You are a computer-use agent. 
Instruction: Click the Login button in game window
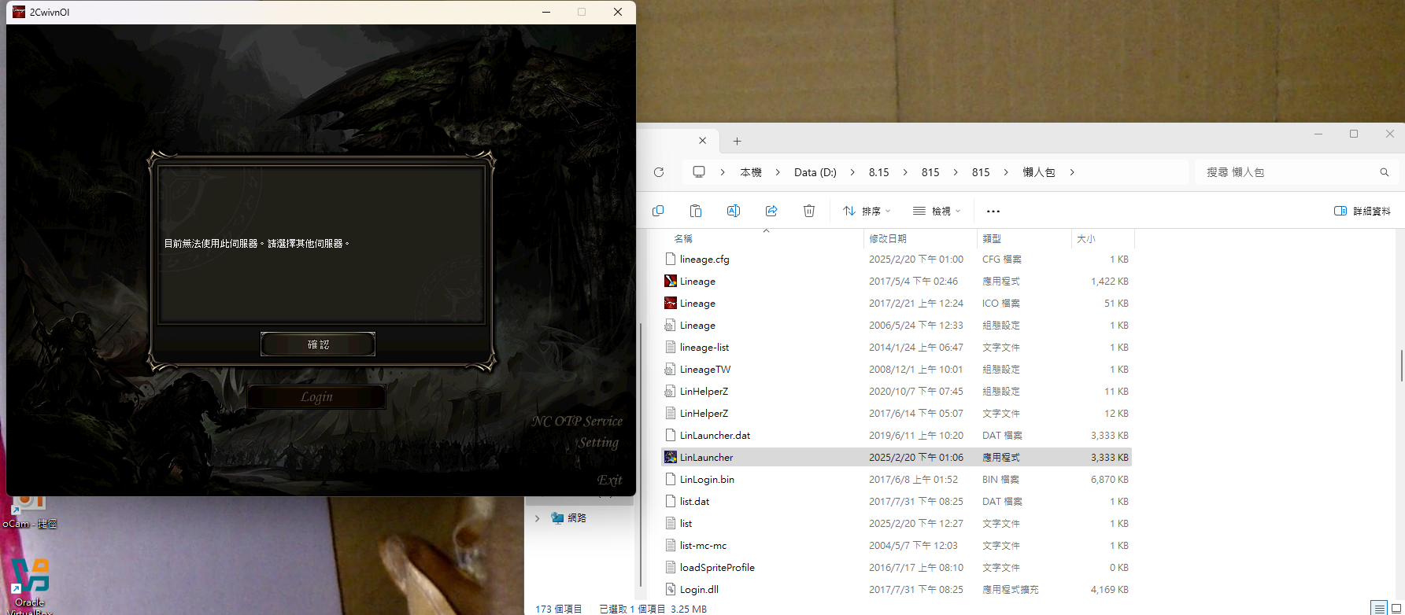[x=316, y=397]
